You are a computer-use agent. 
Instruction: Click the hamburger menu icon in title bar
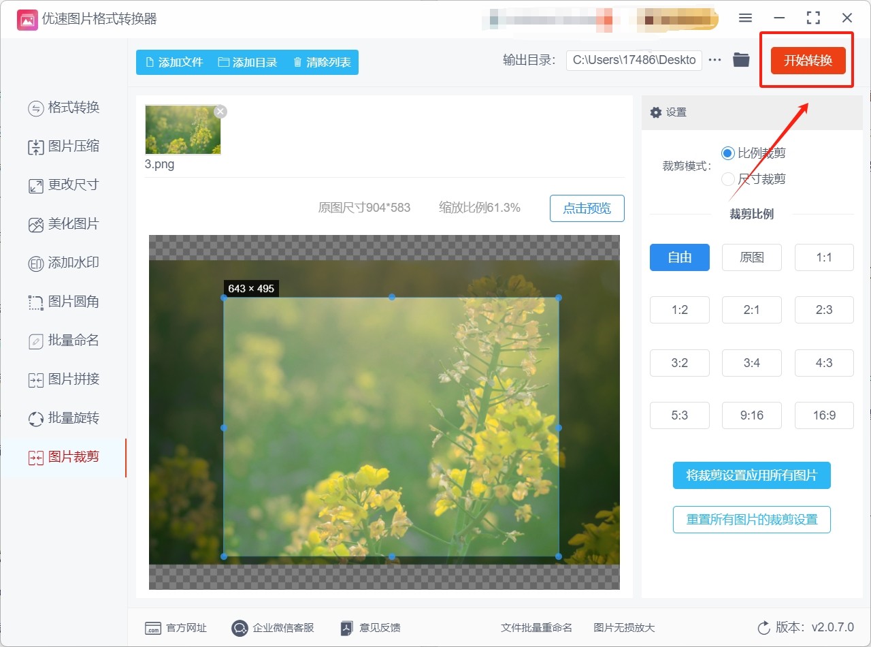click(x=745, y=18)
